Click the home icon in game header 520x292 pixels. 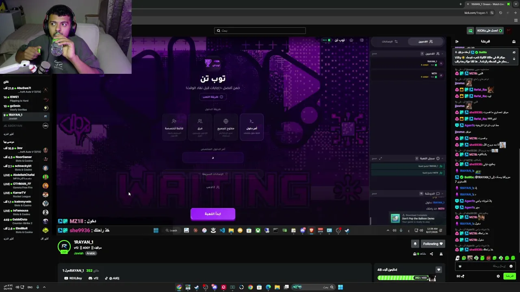point(351,40)
